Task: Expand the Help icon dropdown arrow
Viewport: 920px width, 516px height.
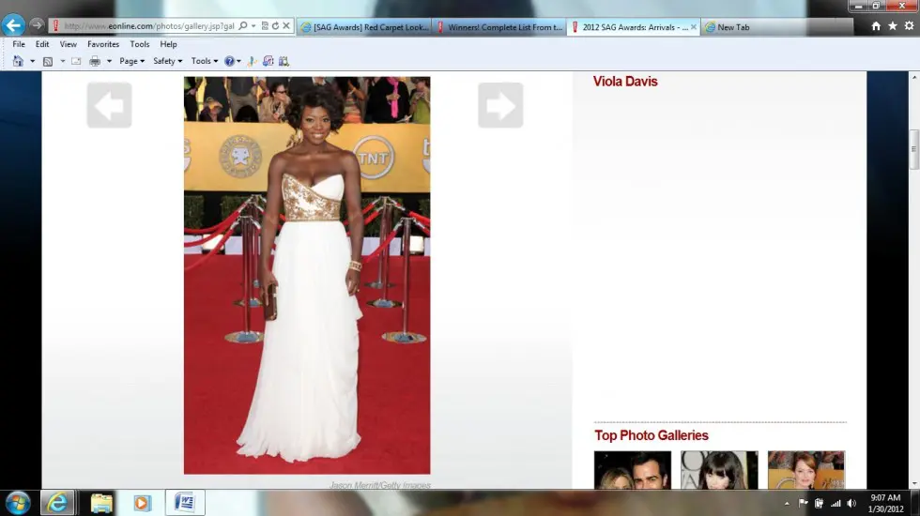Action: pyautogui.click(x=238, y=61)
